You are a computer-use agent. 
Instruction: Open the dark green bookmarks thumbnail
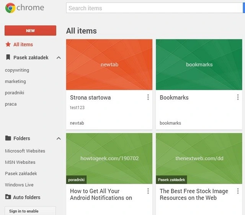coord(199,65)
